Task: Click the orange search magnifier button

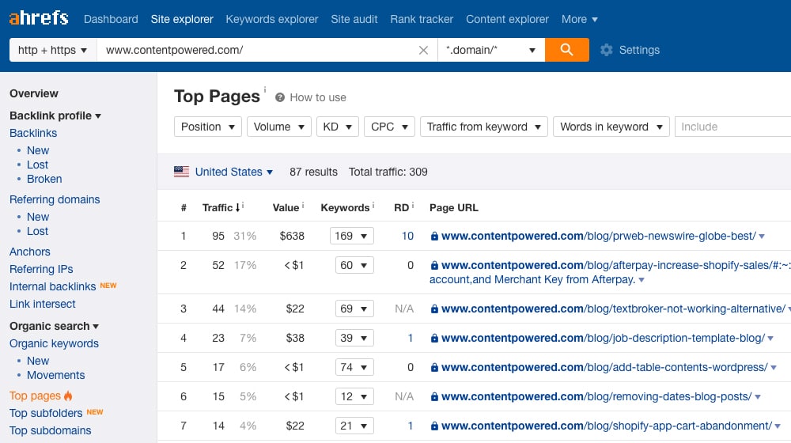Action: click(x=566, y=50)
